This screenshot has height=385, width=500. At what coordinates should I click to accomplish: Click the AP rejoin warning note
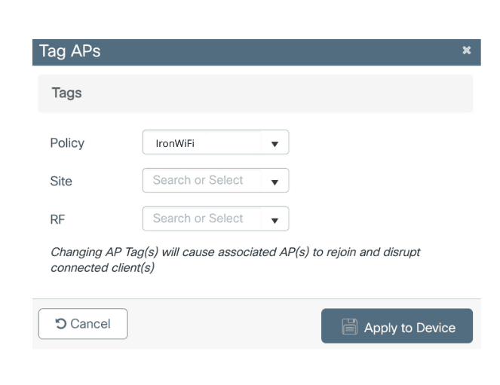coord(235,260)
